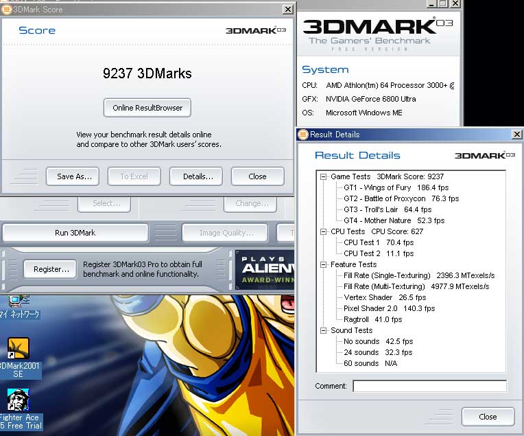524x436 pixels.
Task: Select 'No sounds 42.5 fps' row
Action: [379, 342]
